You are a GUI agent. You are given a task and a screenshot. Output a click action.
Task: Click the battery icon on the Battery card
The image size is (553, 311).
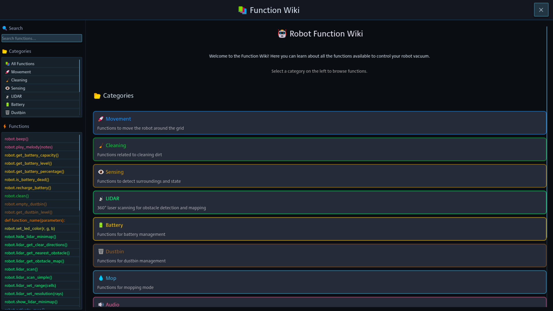click(x=101, y=225)
